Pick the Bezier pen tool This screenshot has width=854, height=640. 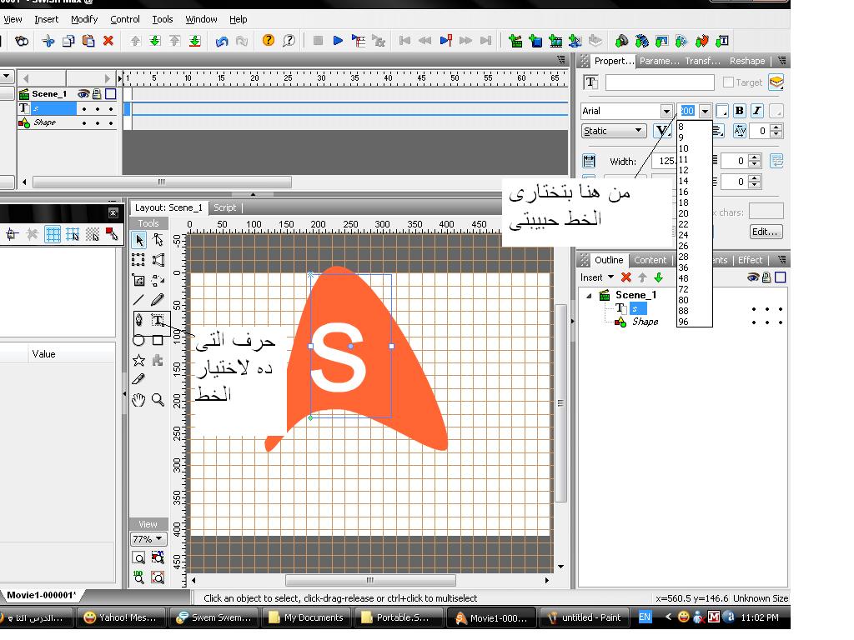point(139,320)
